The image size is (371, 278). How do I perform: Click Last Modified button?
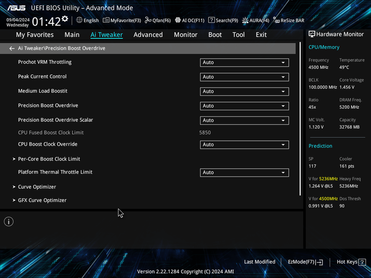260,262
